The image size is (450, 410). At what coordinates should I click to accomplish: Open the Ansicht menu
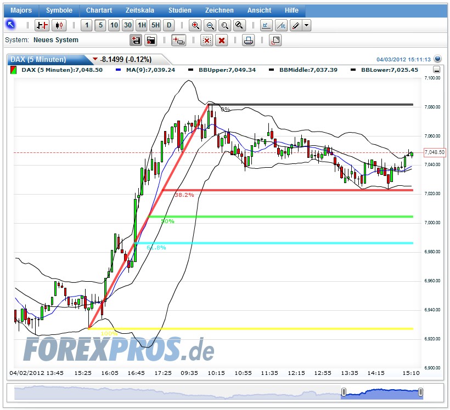259,10
